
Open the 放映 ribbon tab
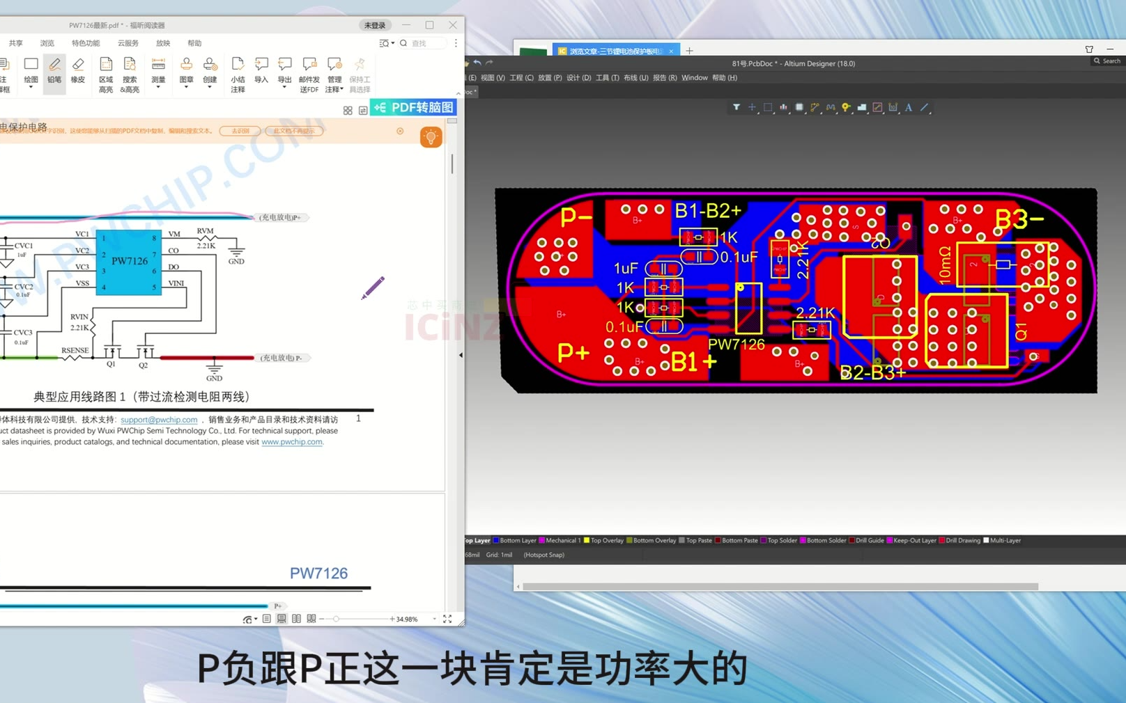tap(163, 43)
